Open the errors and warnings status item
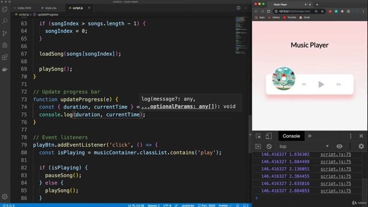 coord(9,205)
